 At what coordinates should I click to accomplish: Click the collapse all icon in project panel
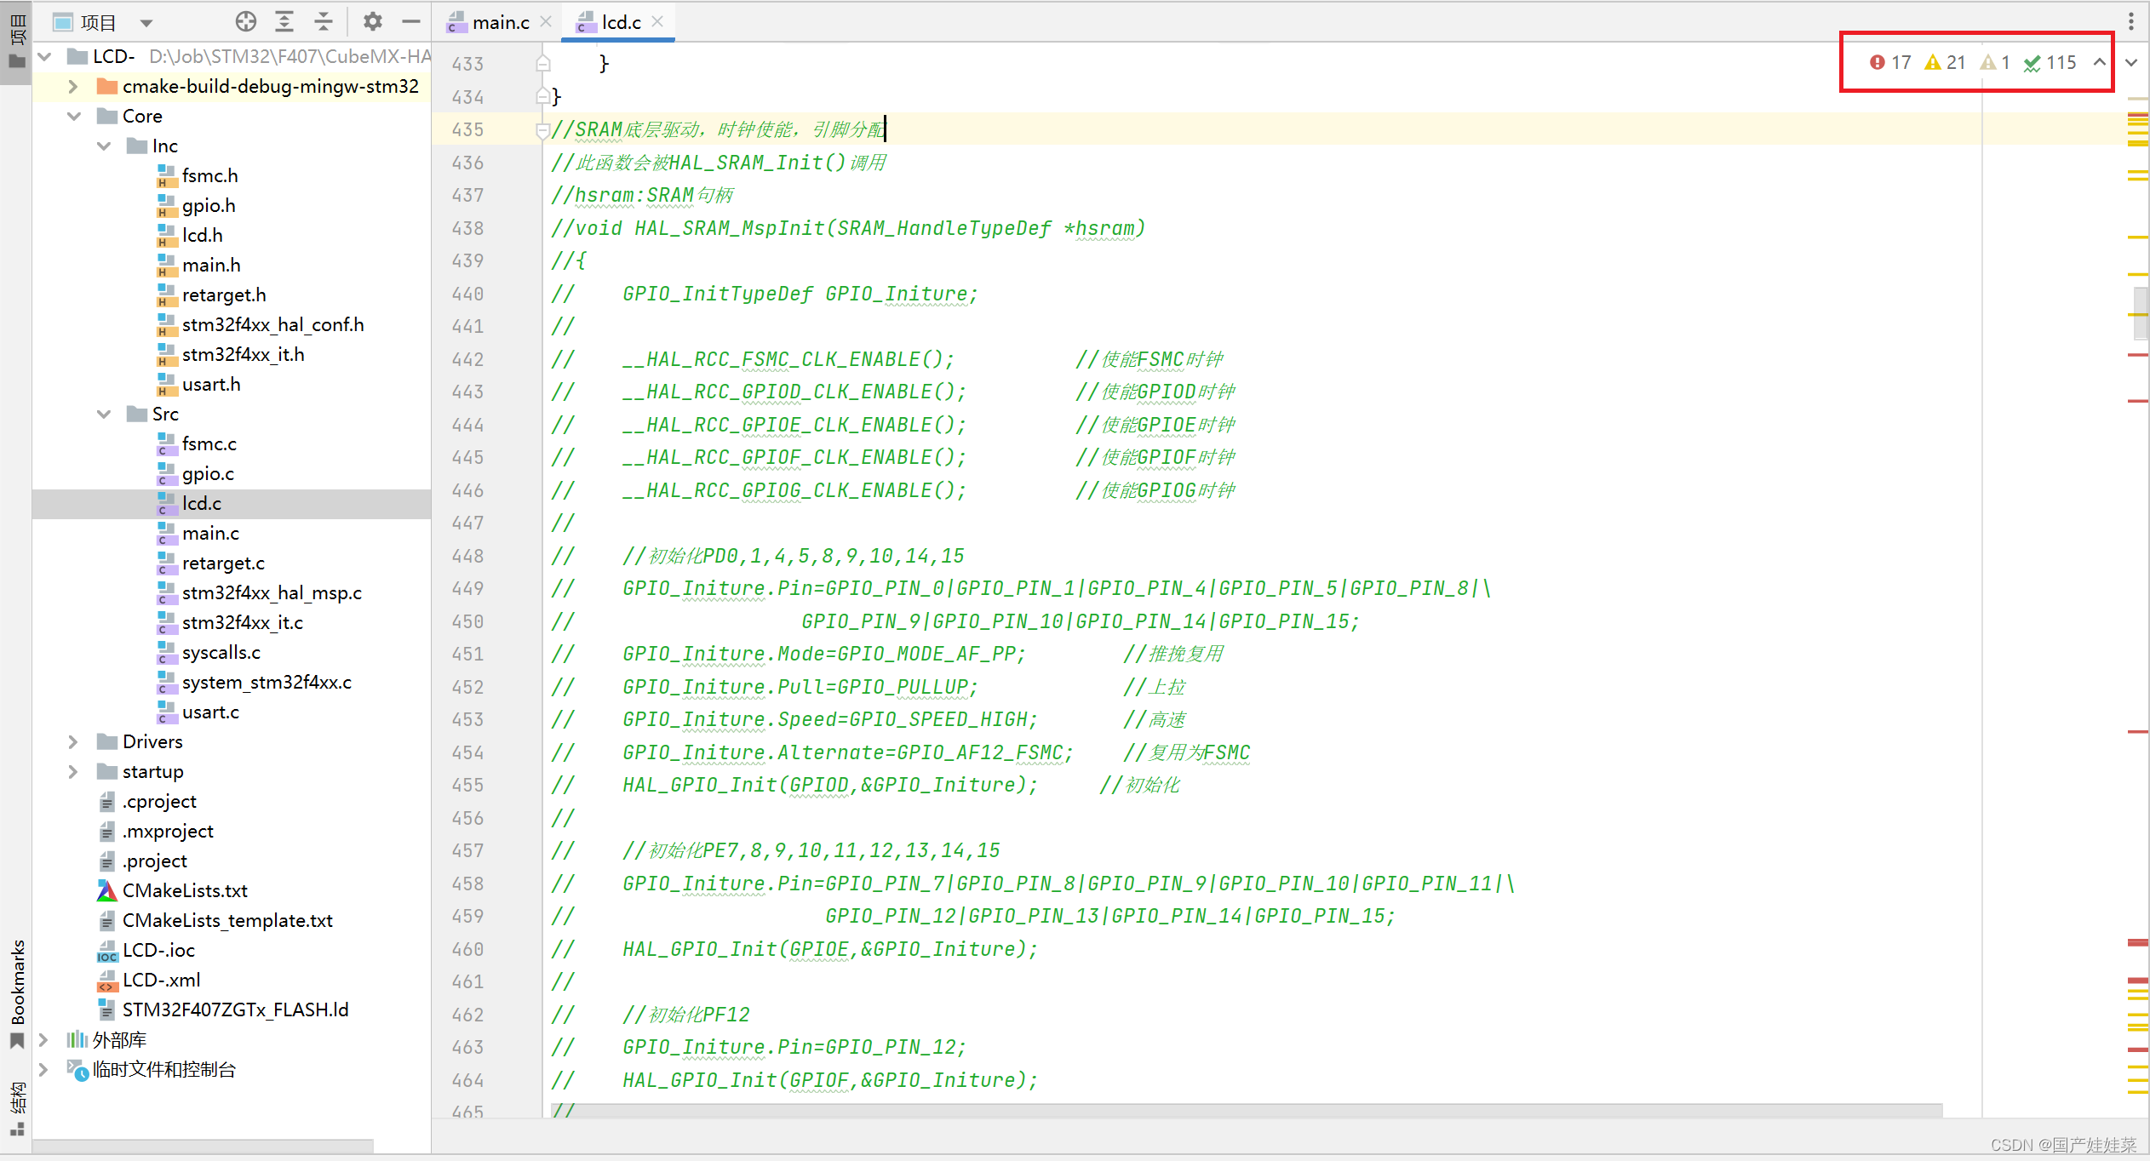(324, 22)
